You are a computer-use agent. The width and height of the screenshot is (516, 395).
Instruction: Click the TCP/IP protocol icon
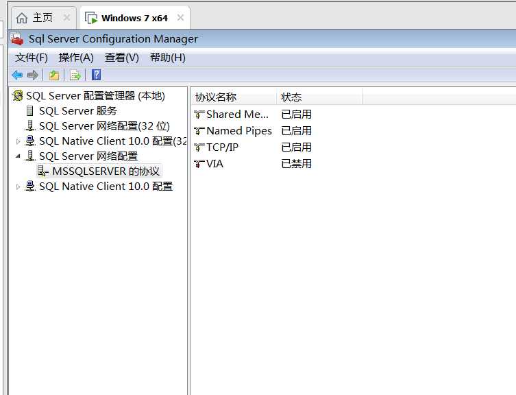[199, 147]
